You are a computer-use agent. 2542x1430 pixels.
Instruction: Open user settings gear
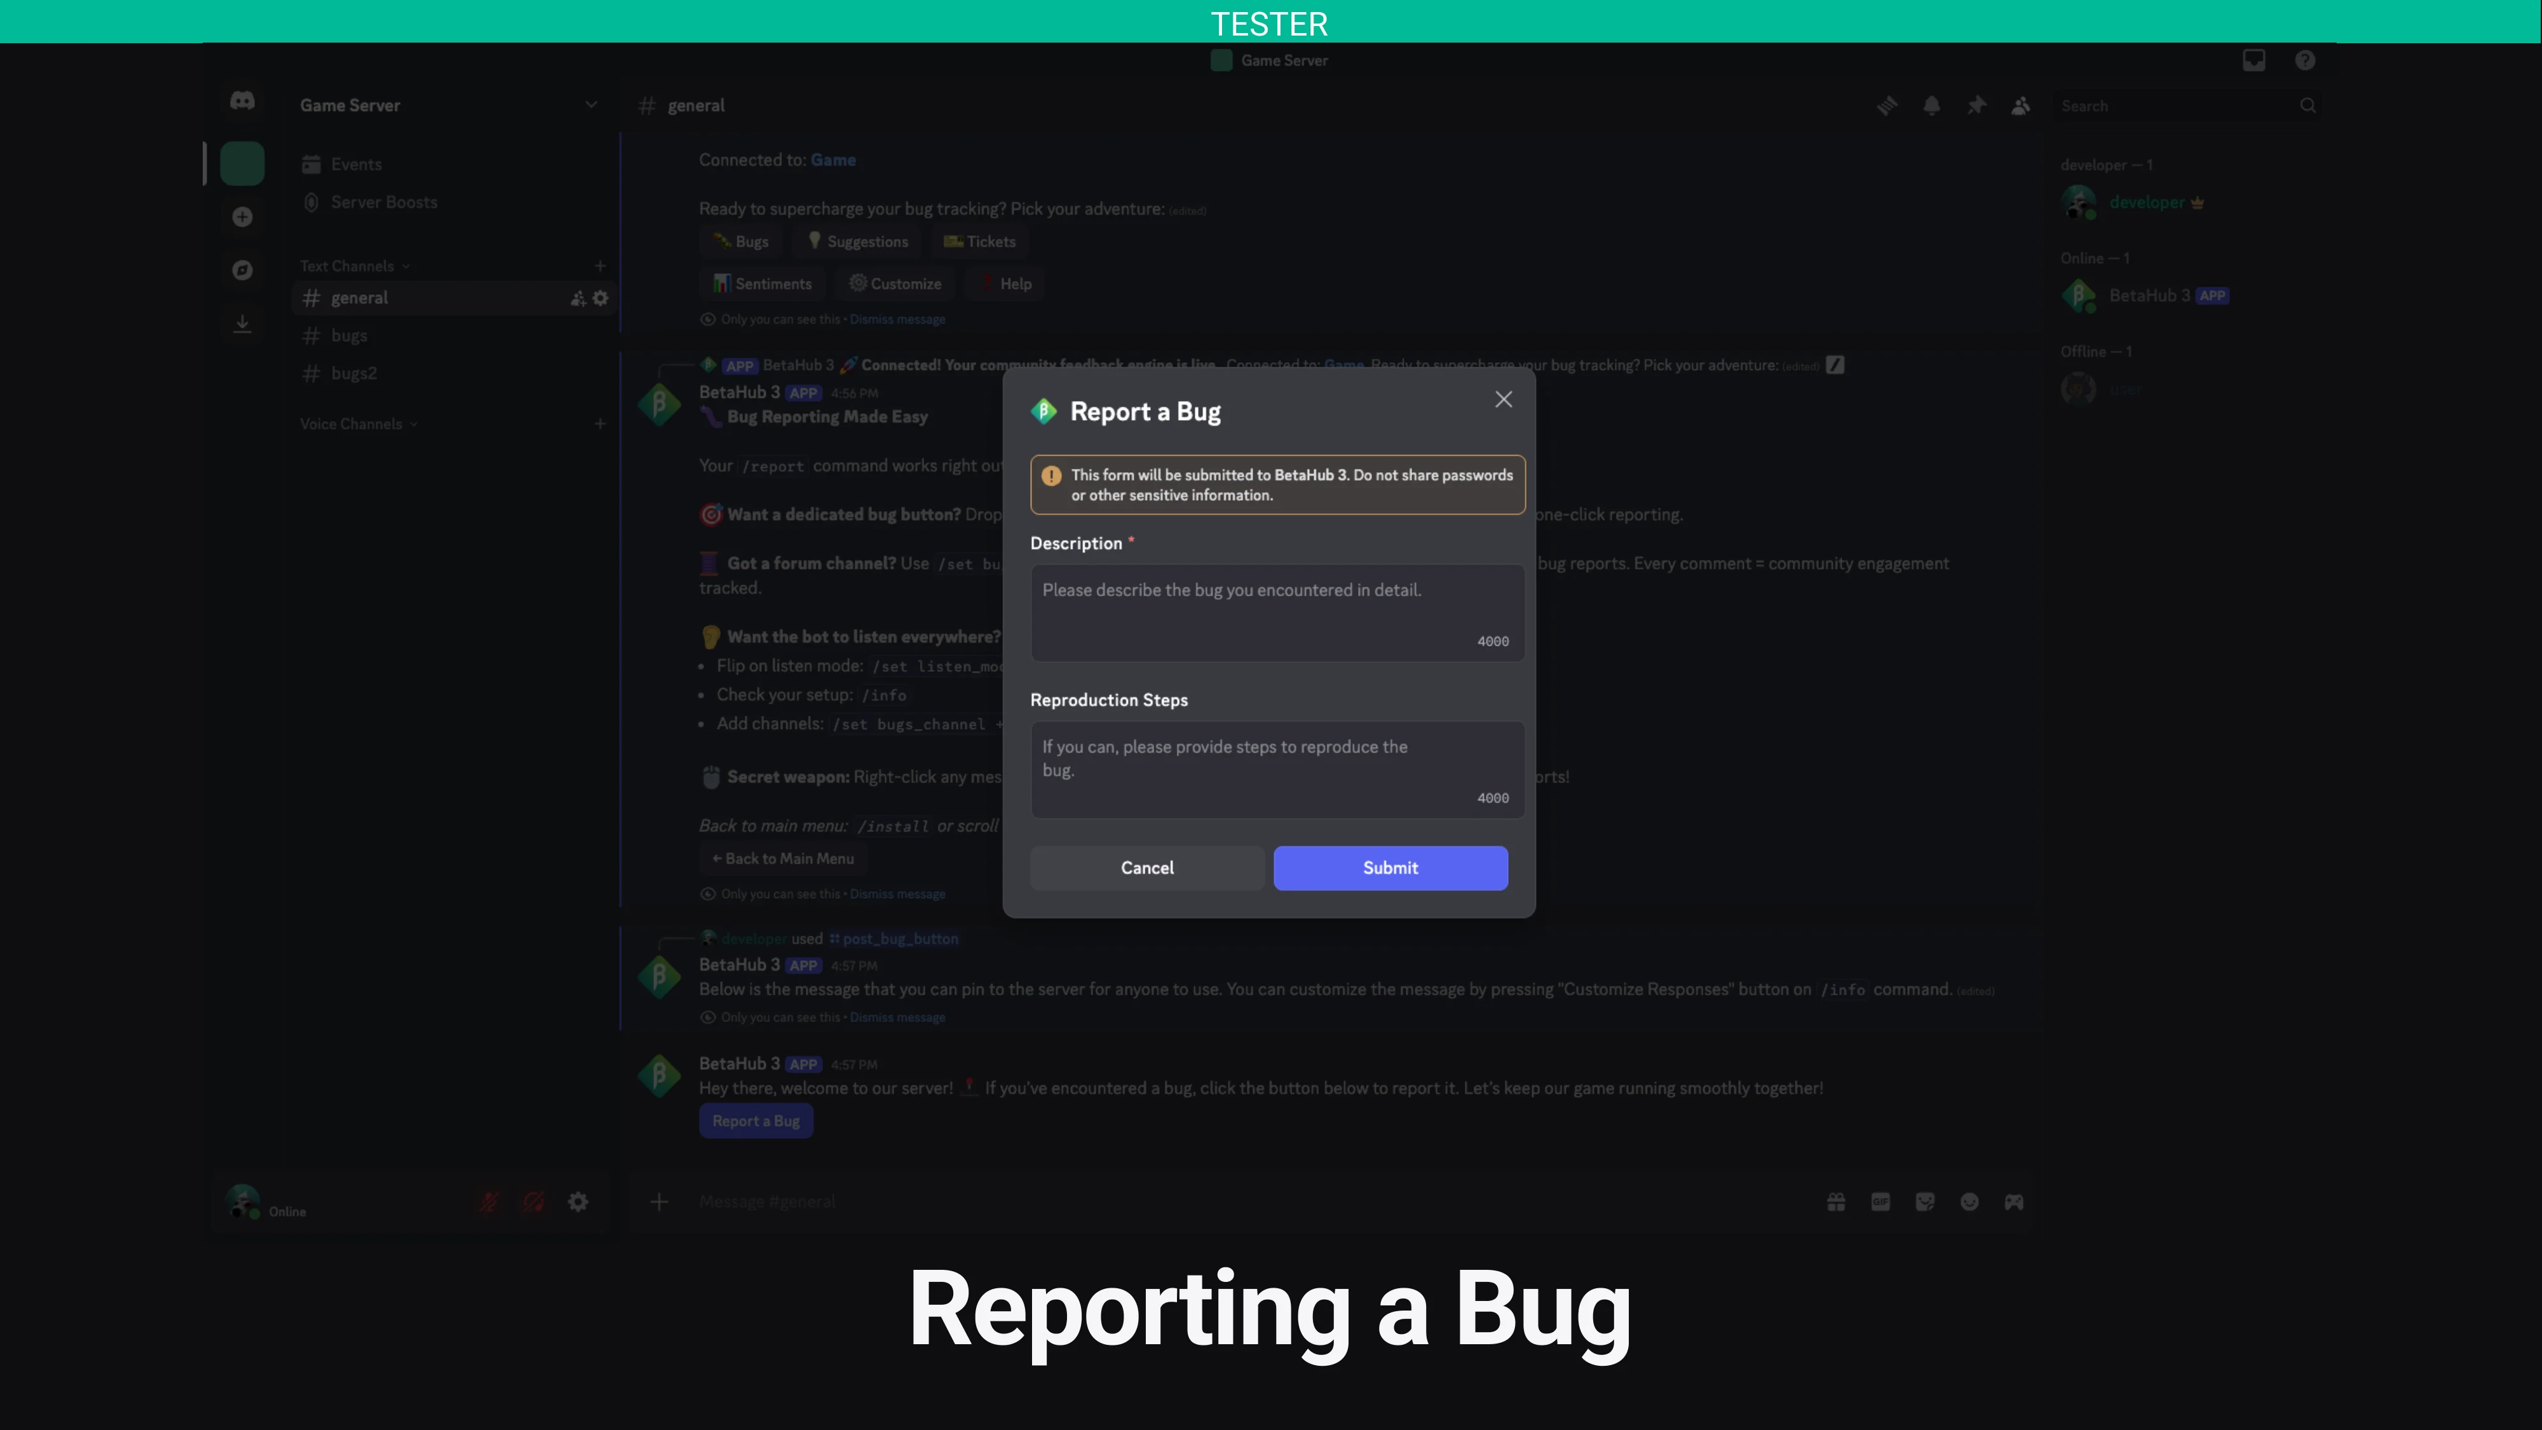click(x=577, y=1202)
